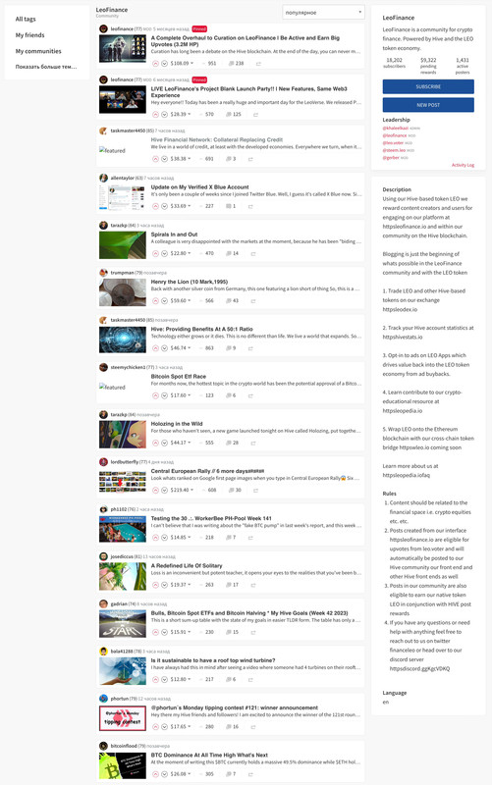Viewport: 492px width, 785px height.
Task: Open @gerber moderator profile
Action: (x=391, y=157)
